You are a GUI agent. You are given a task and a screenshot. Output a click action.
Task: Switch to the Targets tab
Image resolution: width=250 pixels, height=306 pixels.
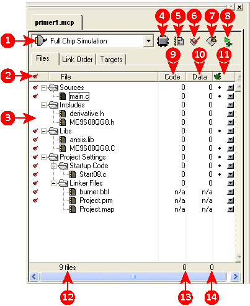coord(111,60)
